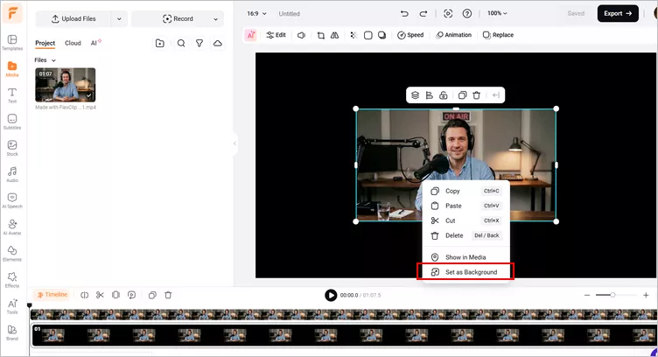The image size is (658, 357).
Task: Choose Show in Media from context menu
Action: 465,257
